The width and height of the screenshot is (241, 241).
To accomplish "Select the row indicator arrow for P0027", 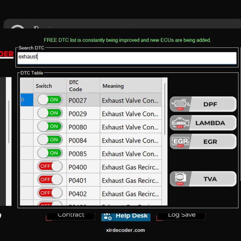I will pos(23,100).
